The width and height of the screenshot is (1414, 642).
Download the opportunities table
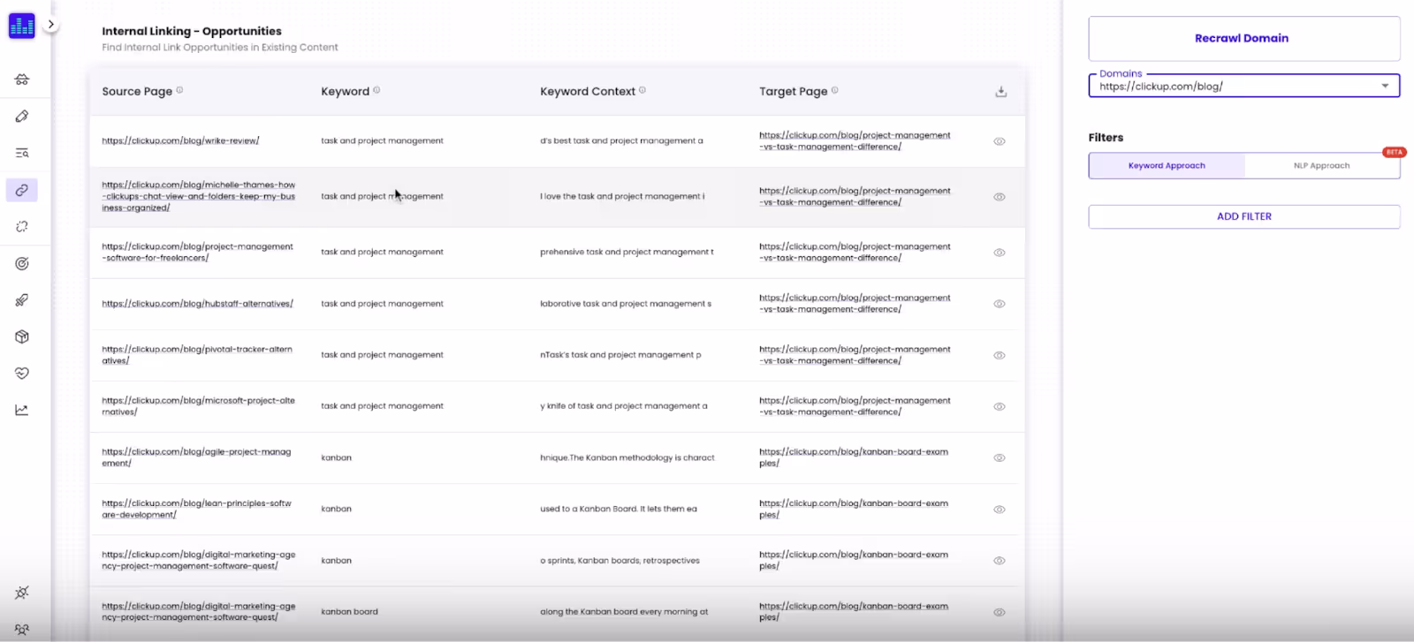(x=1001, y=92)
